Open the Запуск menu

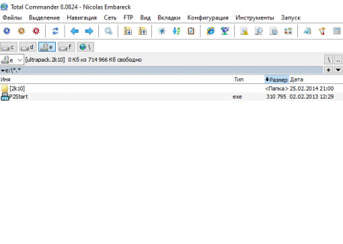tap(291, 17)
